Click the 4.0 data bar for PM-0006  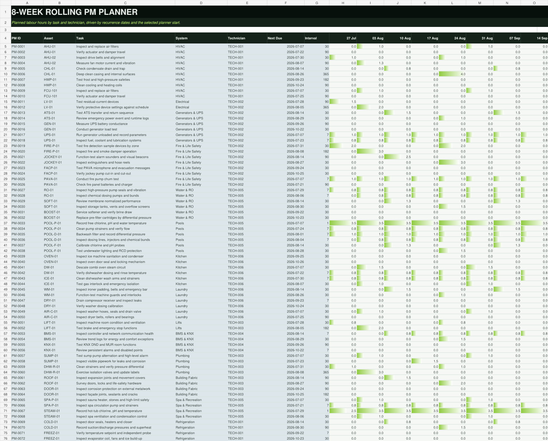point(452,74)
